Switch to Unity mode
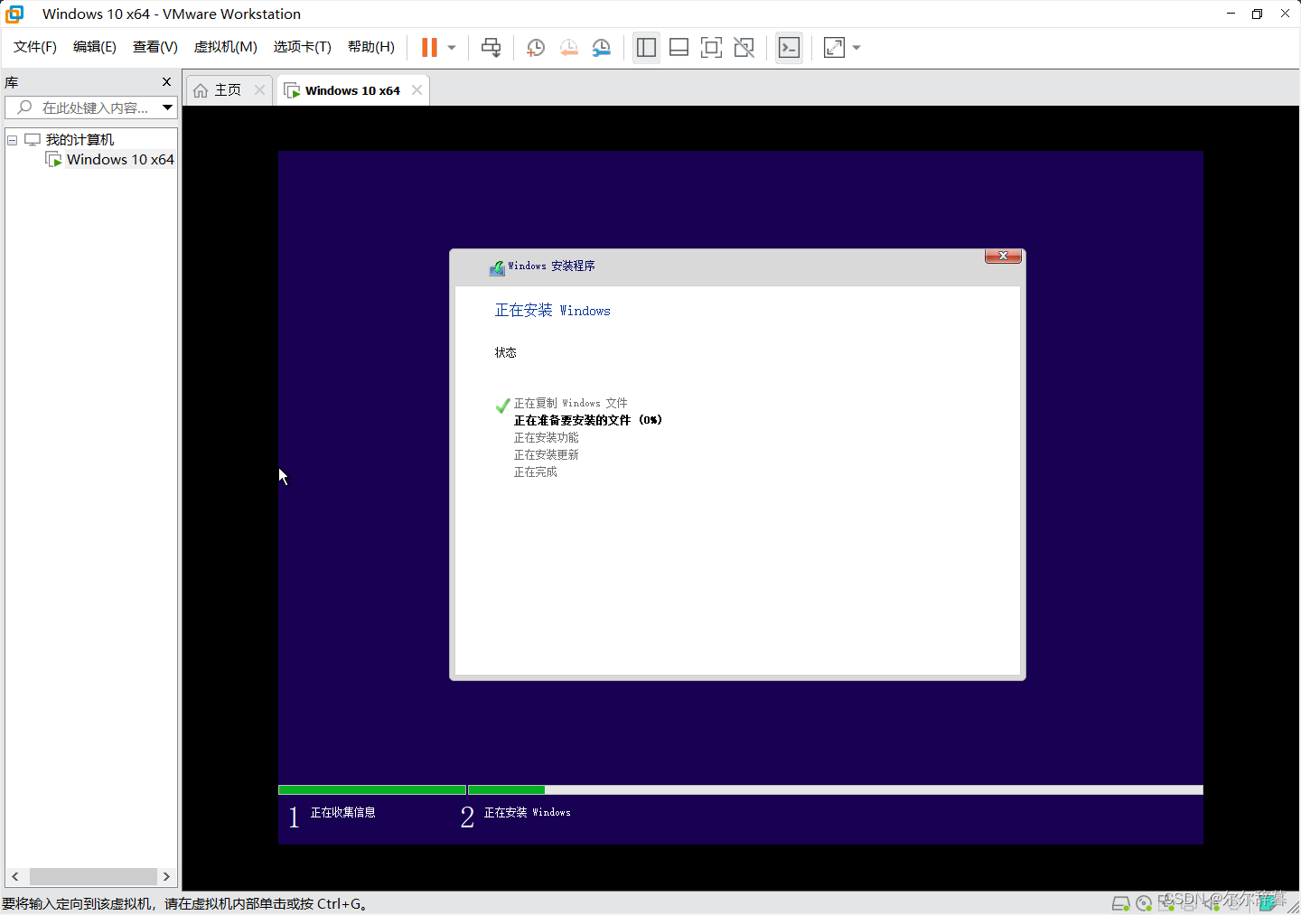The height and width of the screenshot is (915, 1301). coord(744,48)
